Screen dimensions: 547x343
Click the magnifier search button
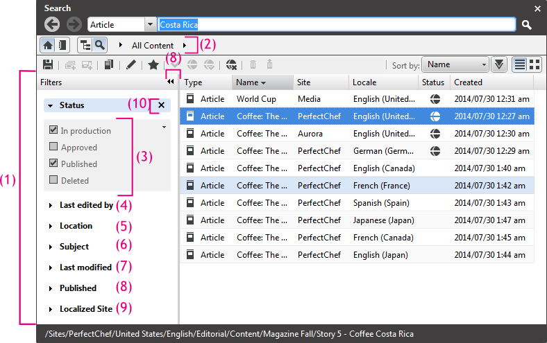tap(527, 25)
